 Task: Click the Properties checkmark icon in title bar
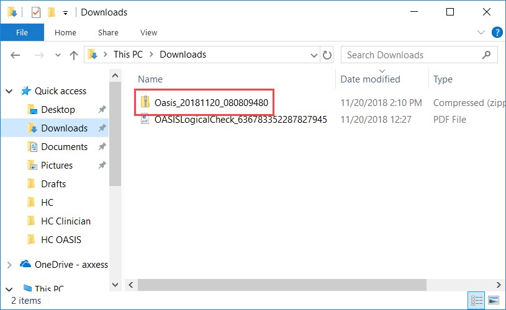tap(36, 12)
